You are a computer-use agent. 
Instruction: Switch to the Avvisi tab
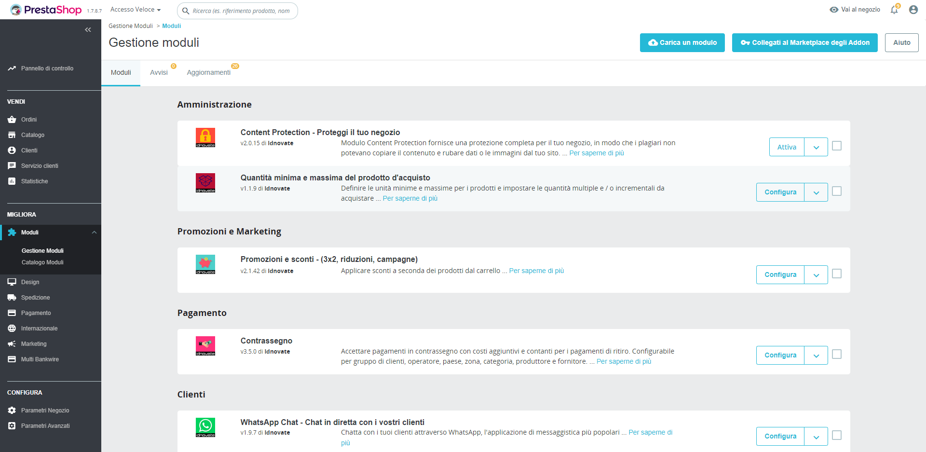point(159,73)
